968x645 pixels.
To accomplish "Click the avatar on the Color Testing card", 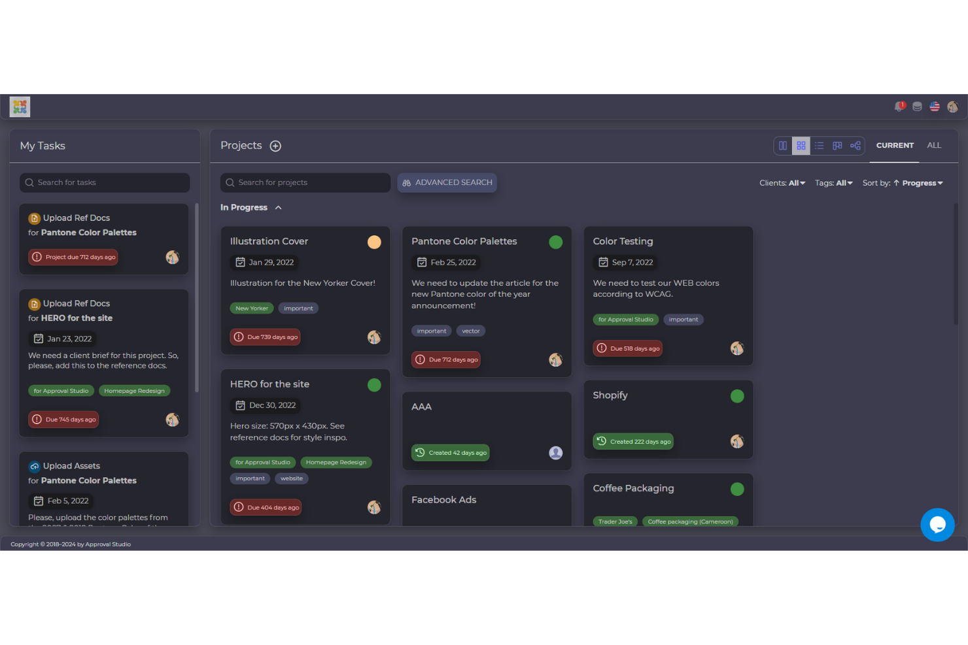I will pos(737,348).
